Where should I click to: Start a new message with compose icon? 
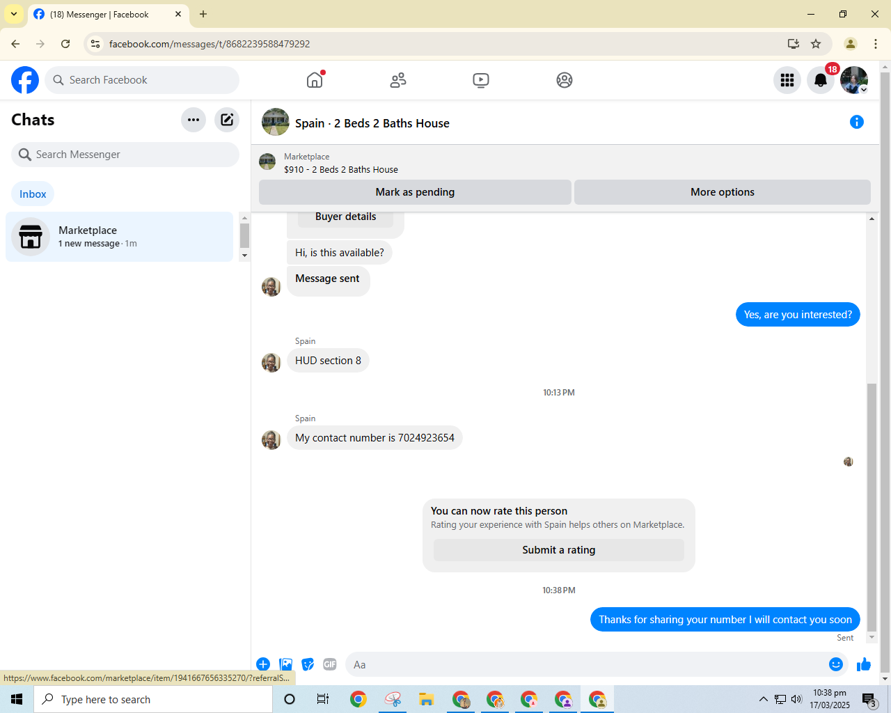[227, 120]
